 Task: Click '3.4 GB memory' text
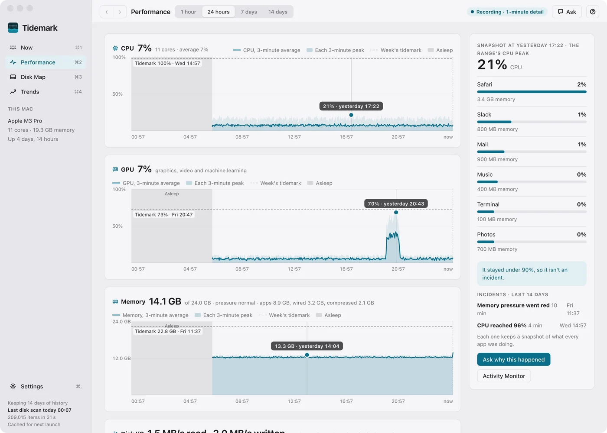(496, 99)
